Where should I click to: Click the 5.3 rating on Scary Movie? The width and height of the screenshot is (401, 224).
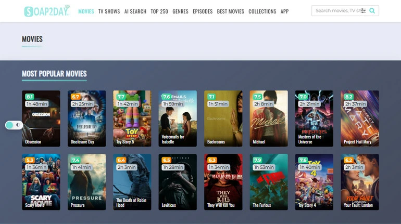(x=30, y=160)
